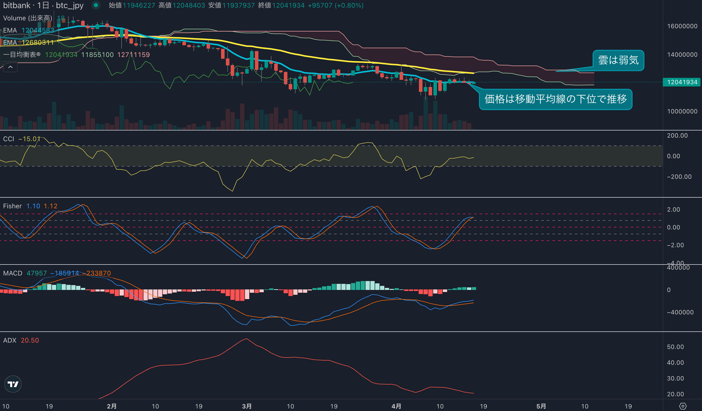Select the 一目均衡表 indicator legend
Viewport: 702px width, 411px height.
point(22,55)
